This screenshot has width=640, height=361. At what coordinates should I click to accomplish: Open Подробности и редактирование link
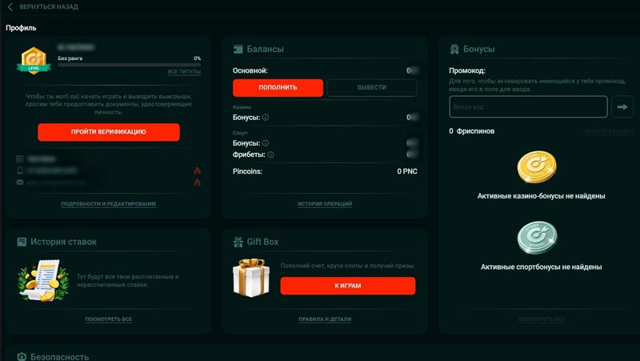coord(108,204)
